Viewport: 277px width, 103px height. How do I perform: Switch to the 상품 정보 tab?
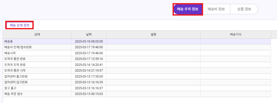244,9
